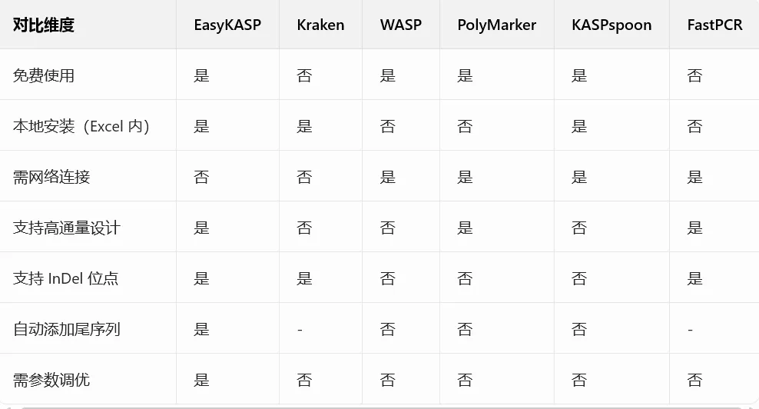Click Kraken's dash cell in 自动添加尾序列 row
The width and height of the screenshot is (759, 409).
(x=300, y=330)
